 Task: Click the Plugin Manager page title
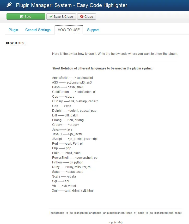72,5
